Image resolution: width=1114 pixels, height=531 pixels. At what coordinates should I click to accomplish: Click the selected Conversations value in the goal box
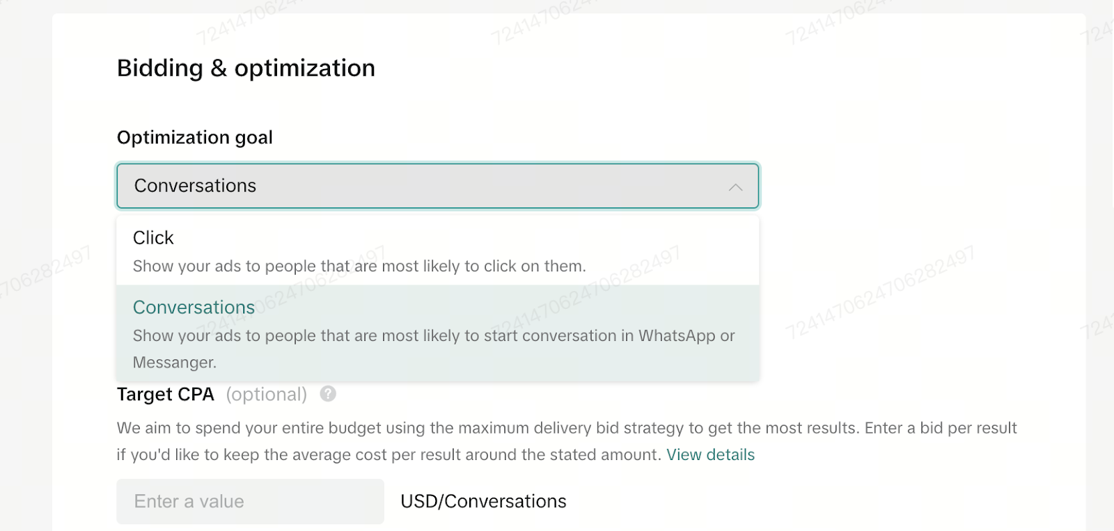195,186
